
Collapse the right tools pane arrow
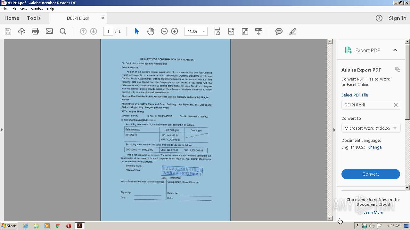(334, 130)
